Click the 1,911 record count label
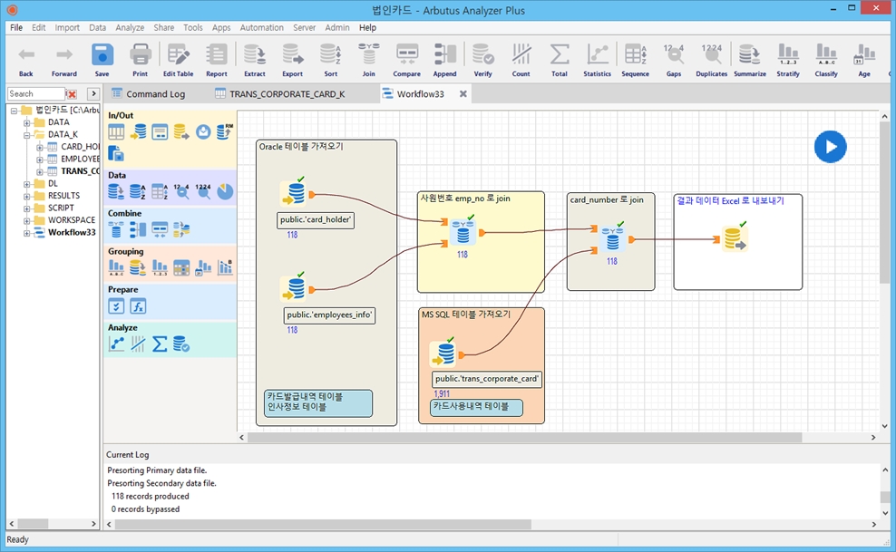 pos(442,394)
